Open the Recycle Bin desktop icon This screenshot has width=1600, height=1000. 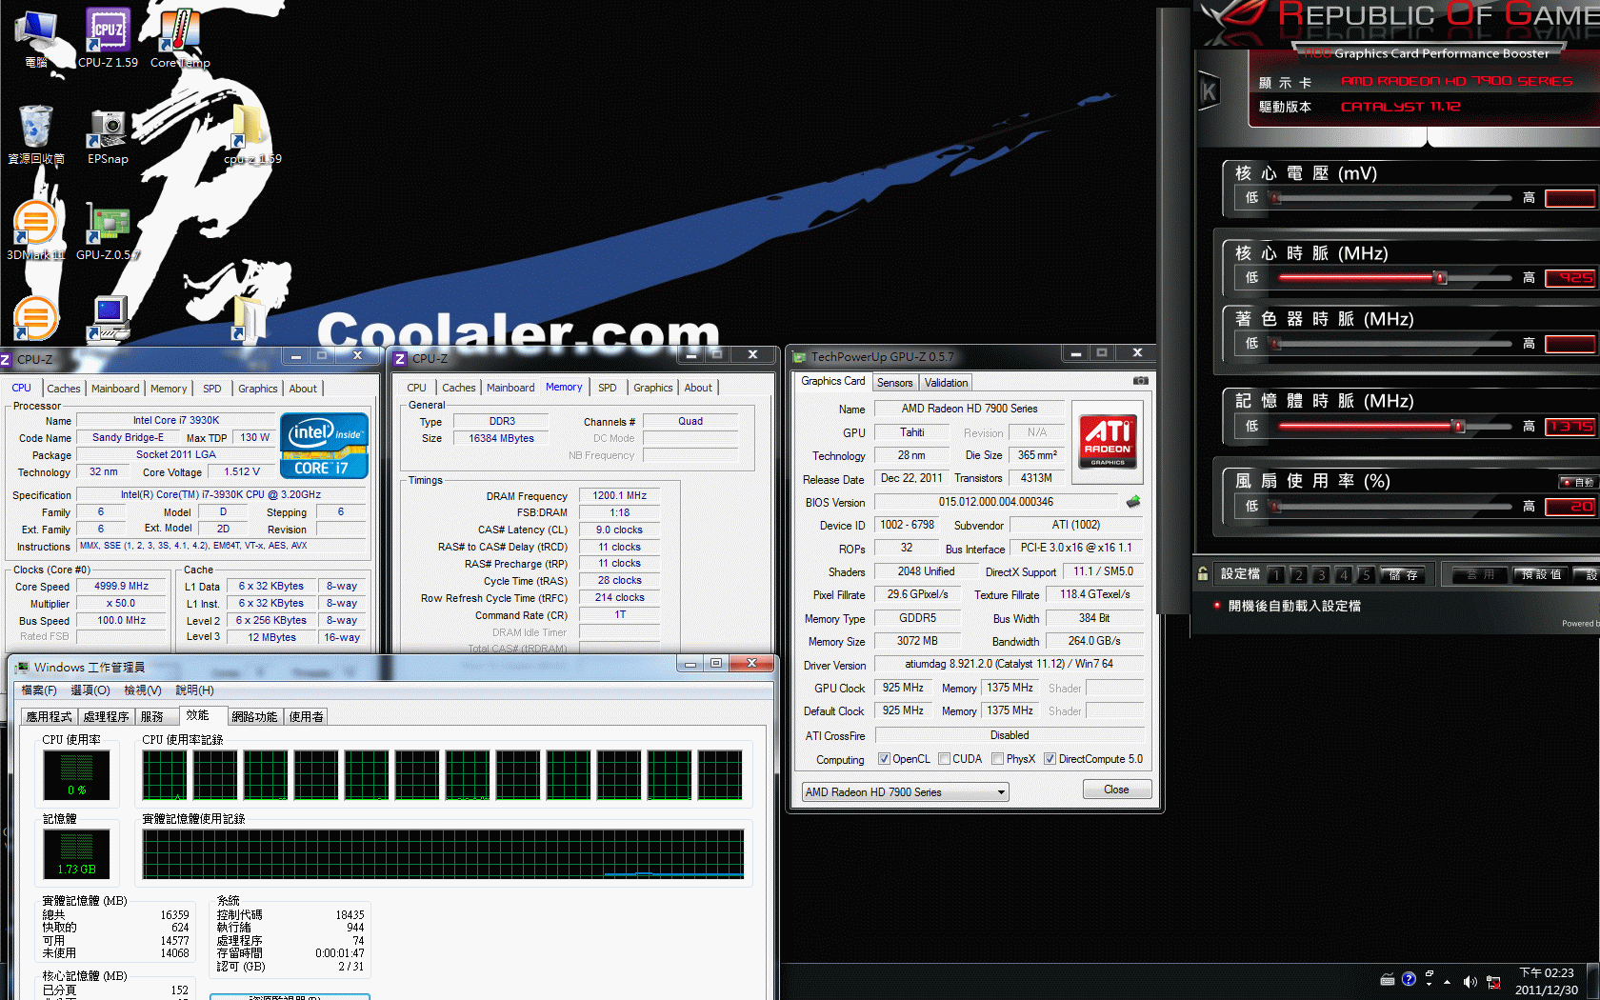click(36, 134)
